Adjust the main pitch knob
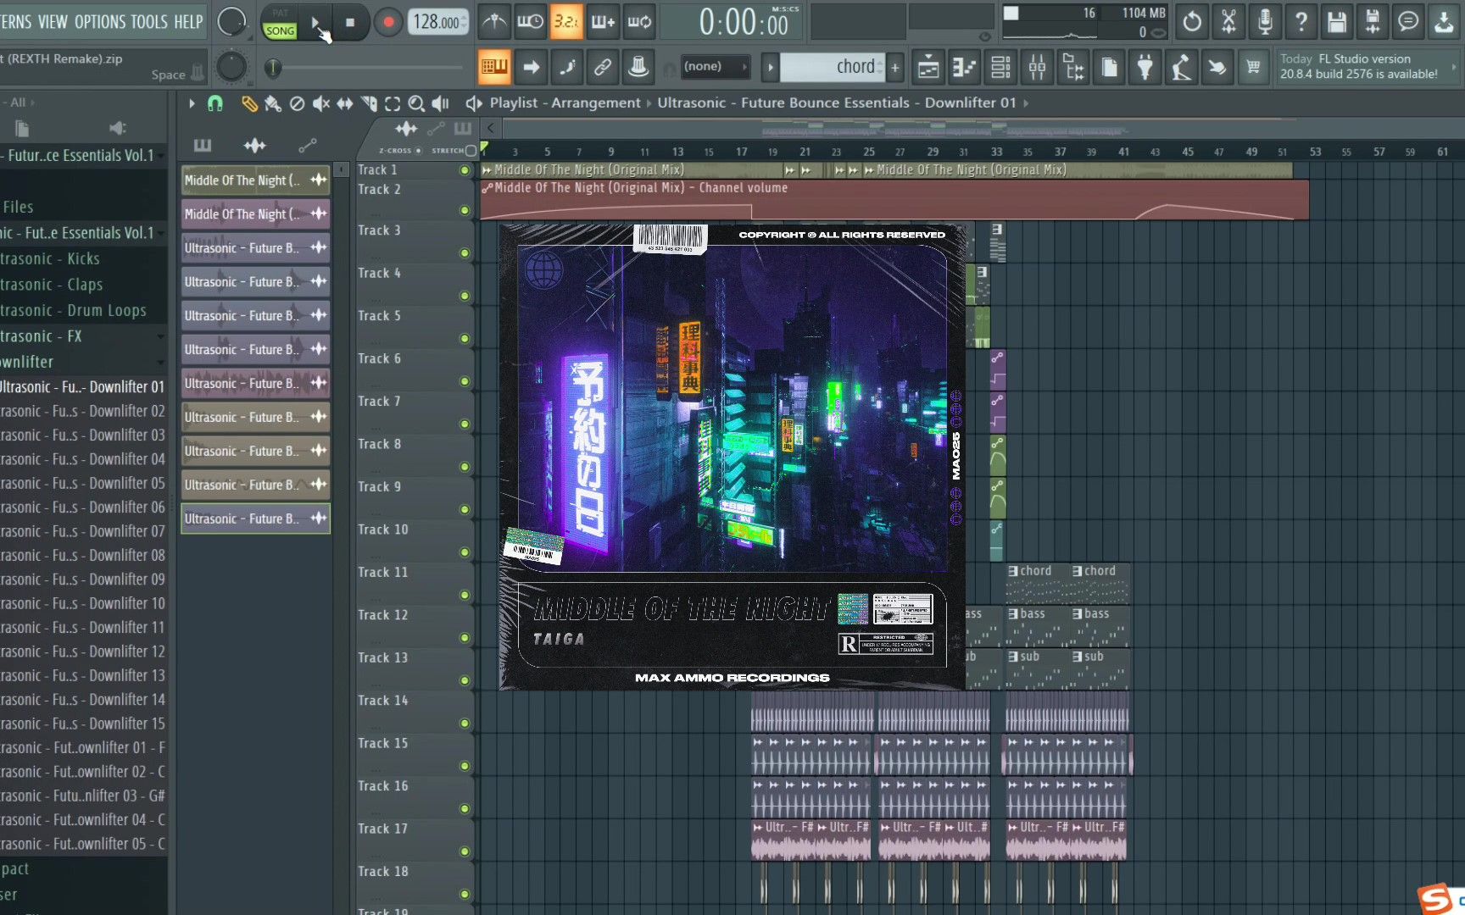 coord(231,66)
